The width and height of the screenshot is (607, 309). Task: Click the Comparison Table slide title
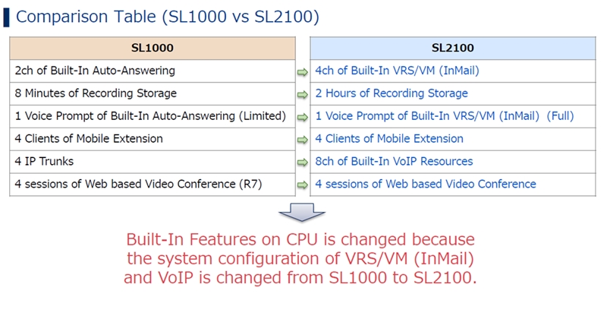(168, 17)
